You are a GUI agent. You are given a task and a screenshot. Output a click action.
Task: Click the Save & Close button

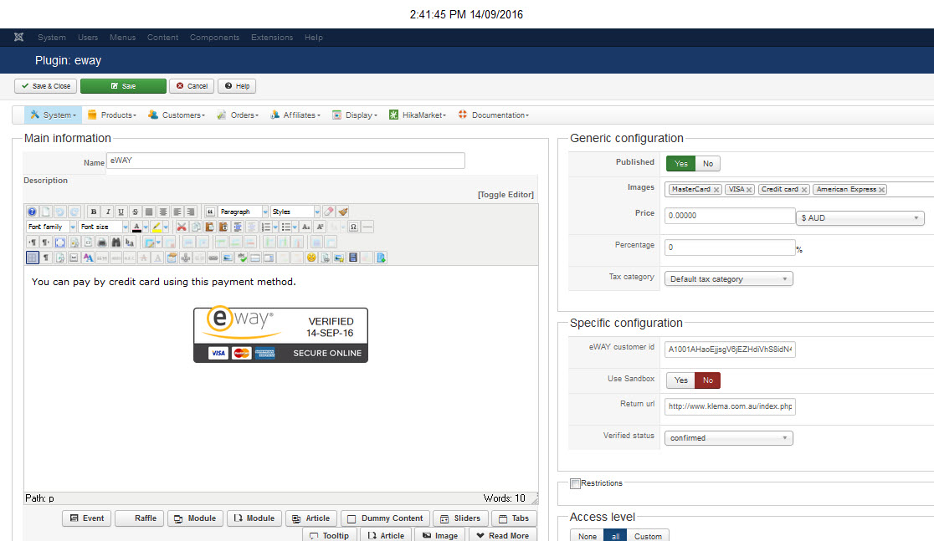pos(46,86)
